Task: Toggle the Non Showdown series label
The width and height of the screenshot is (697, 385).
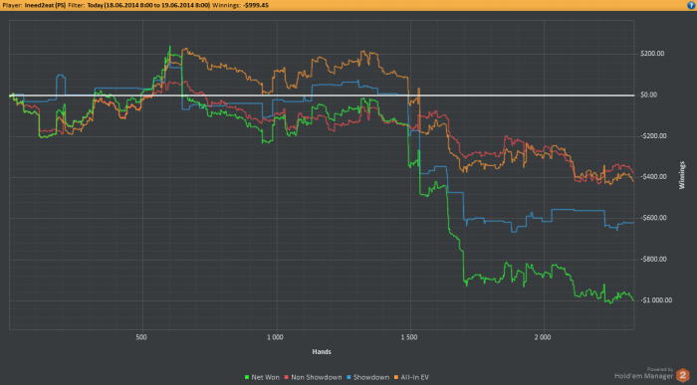Action: [x=317, y=377]
